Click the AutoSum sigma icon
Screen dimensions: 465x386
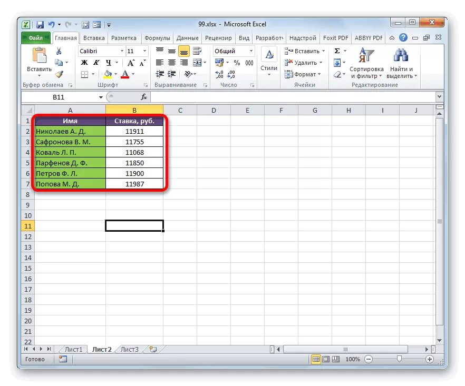point(337,51)
